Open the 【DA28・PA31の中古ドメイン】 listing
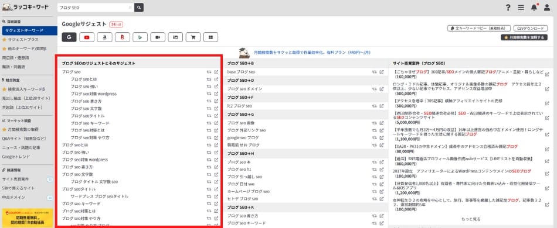Image resolution: width=557 pixels, height=228 pixels. coord(456,148)
